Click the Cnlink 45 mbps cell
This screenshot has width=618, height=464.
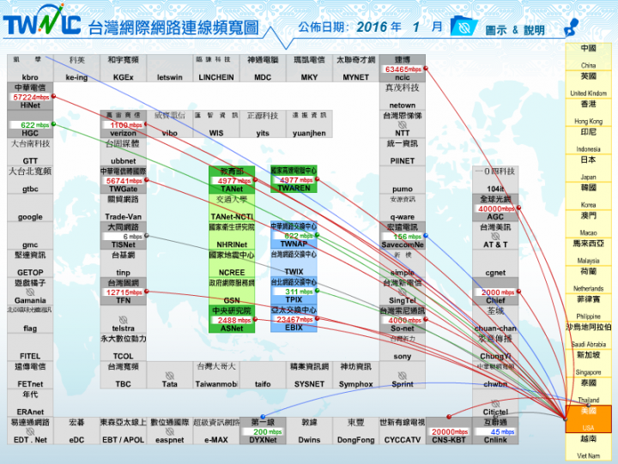[x=495, y=431]
